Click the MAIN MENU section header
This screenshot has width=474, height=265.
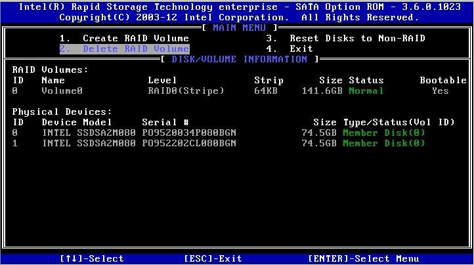pos(239,28)
